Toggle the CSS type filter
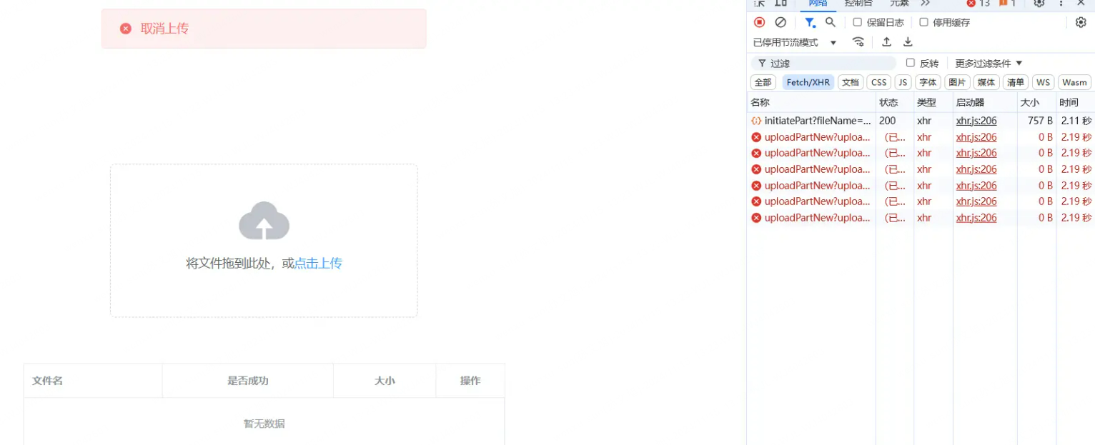This screenshot has height=445, width=1095. [879, 82]
